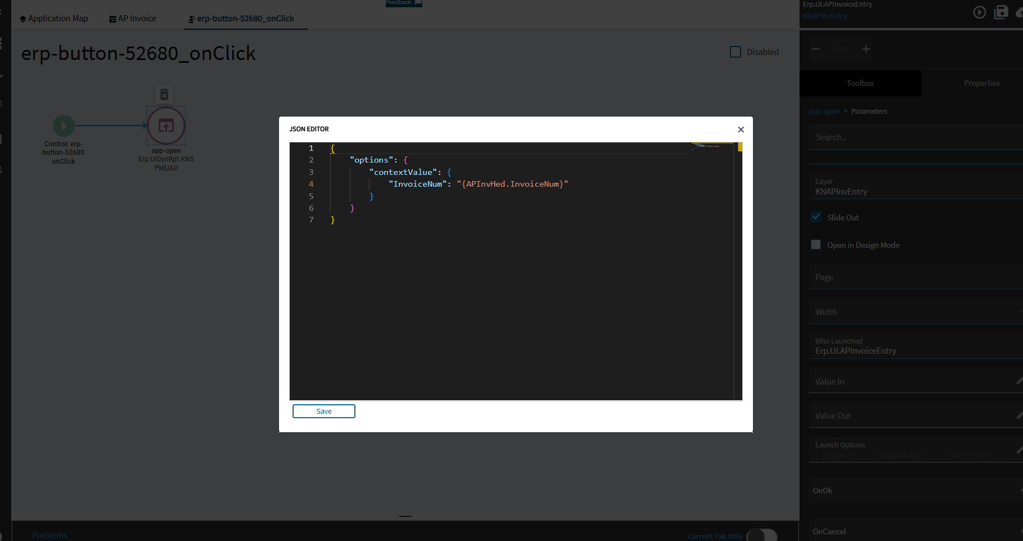The image size is (1023, 541).
Task: Click the Page input field
Action: [916, 277]
